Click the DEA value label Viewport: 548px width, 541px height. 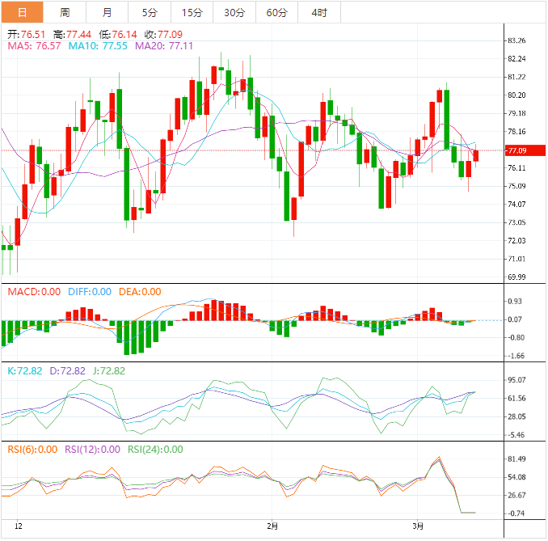(x=140, y=292)
